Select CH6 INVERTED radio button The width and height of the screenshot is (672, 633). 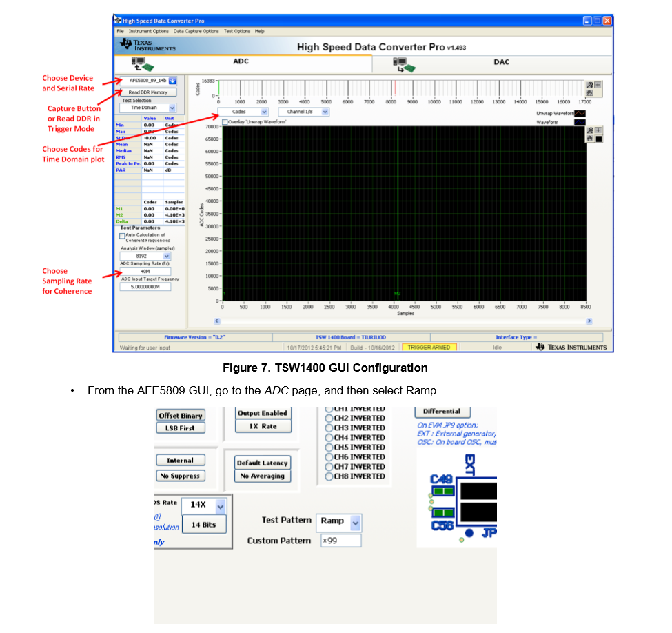click(x=329, y=457)
